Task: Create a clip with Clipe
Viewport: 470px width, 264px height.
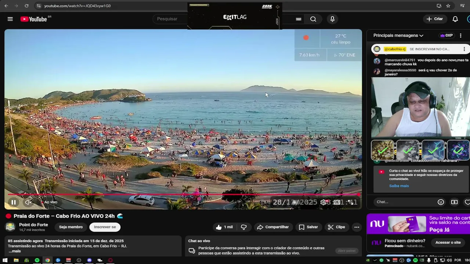Action: pyautogui.click(x=336, y=227)
